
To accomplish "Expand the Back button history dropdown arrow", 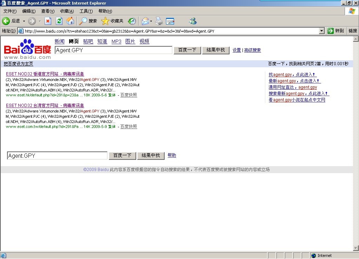I will (24, 21).
